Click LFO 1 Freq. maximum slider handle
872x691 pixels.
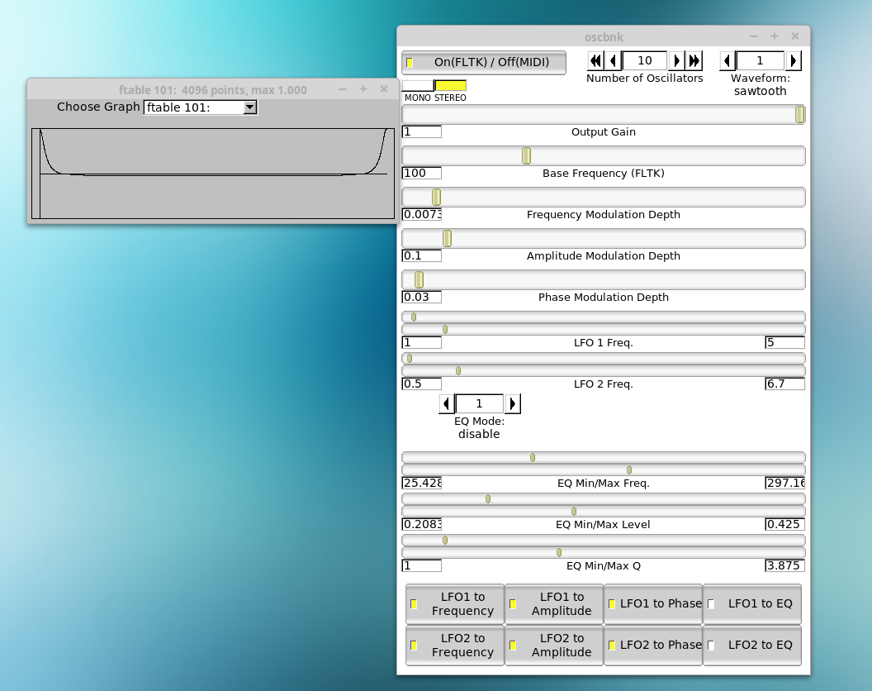tap(445, 330)
